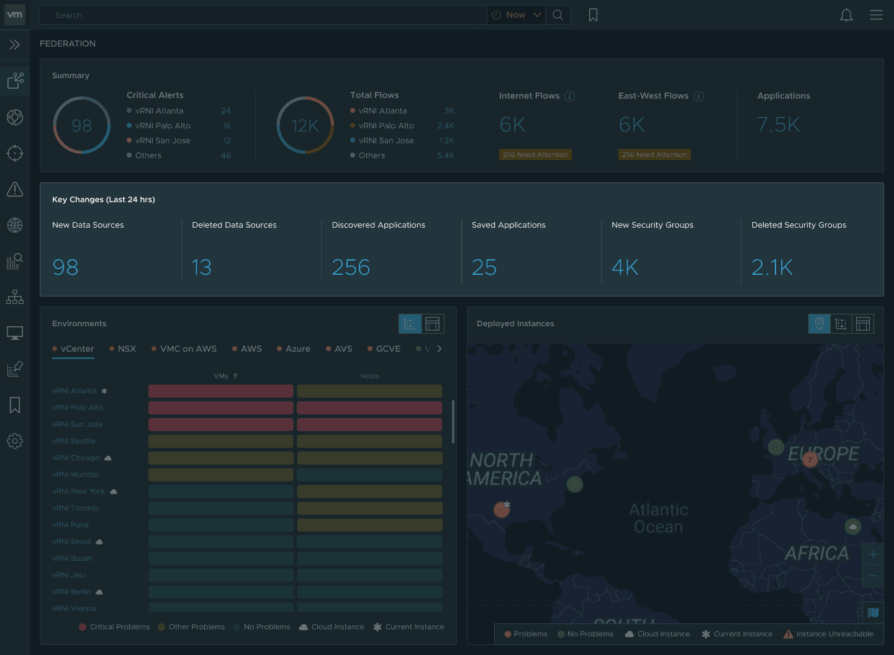Screen dimensions: 894x655
Task: Switch Environments panel to table view
Action: pos(433,324)
